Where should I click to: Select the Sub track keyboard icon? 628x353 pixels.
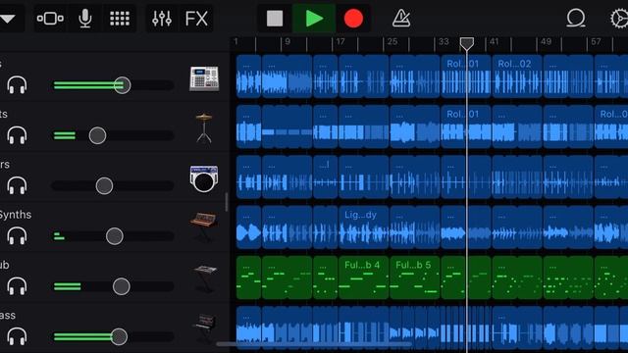coord(205,278)
